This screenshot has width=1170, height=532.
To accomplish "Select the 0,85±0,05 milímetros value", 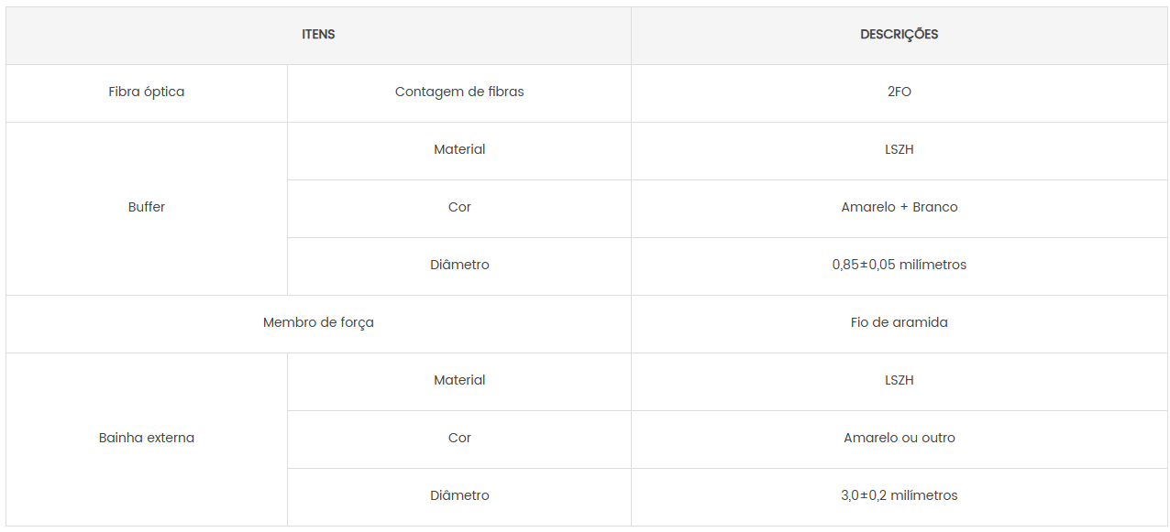I will click(x=899, y=266).
